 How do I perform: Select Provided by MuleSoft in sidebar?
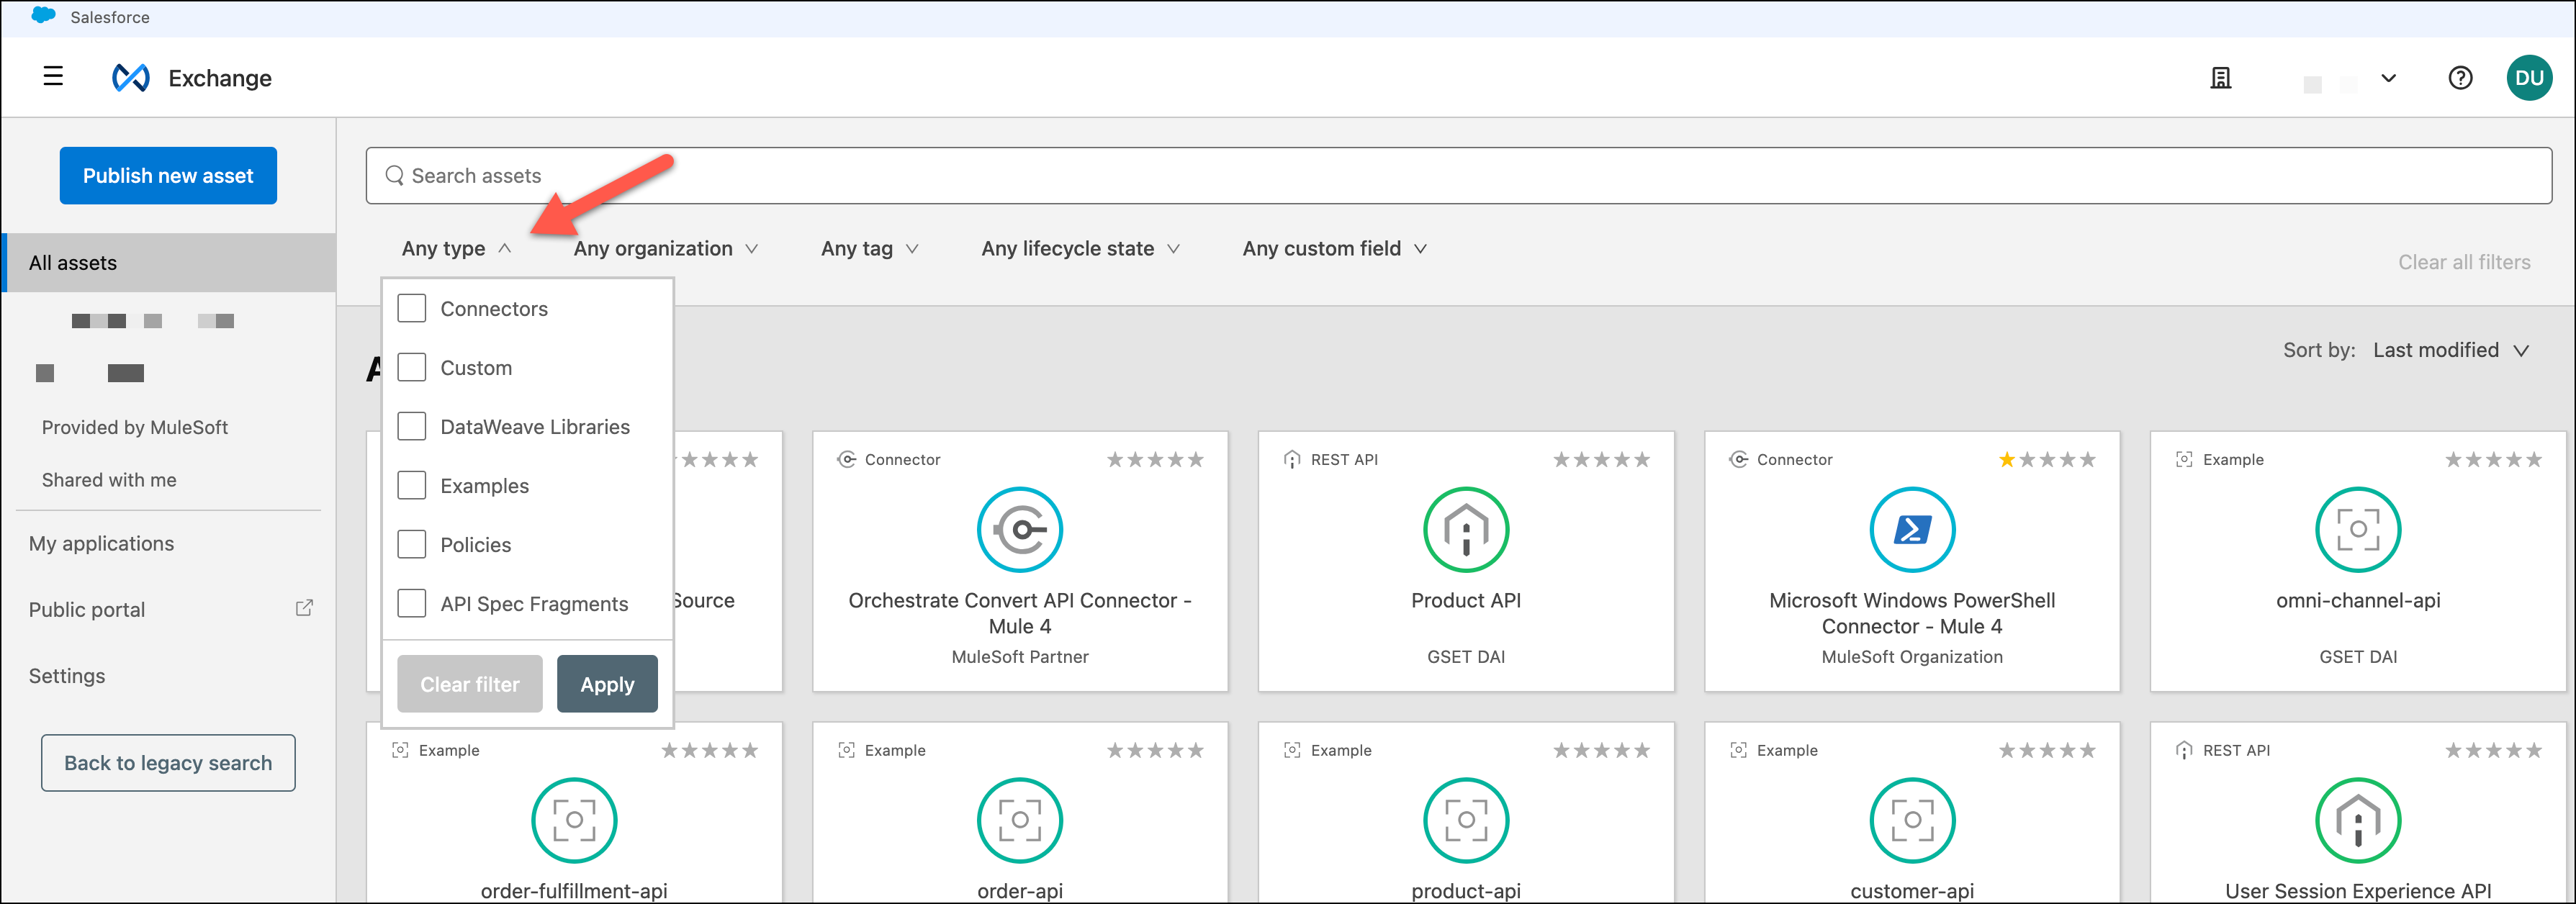coord(135,427)
